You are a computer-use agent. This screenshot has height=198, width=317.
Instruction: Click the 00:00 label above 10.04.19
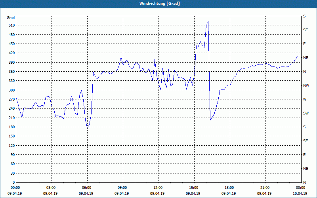(301, 188)
